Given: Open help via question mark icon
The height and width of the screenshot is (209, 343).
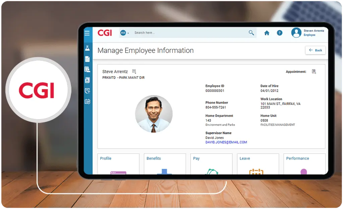Looking at the screenshot, I should point(279,33).
